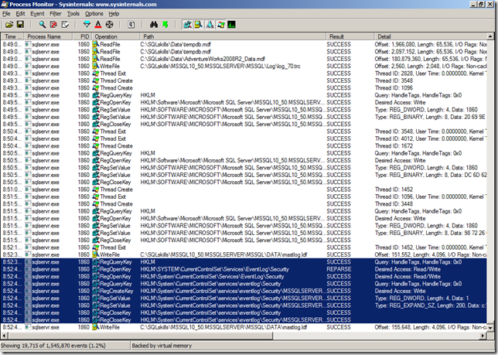The image size is (498, 355).
Task: Click 'Desired Access: Read/Write' in REPARSE row
Action: (x=408, y=269)
